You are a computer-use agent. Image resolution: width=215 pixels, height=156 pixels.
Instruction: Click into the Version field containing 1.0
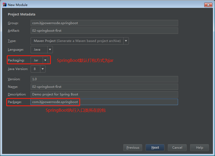pos(104,79)
